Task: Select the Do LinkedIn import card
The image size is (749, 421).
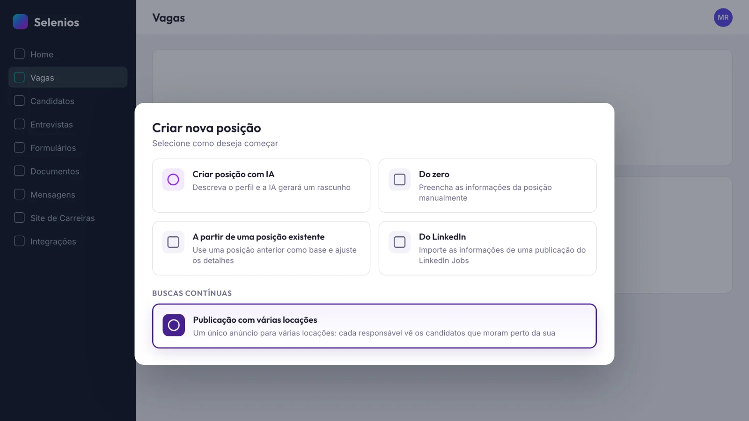Action: click(x=488, y=248)
